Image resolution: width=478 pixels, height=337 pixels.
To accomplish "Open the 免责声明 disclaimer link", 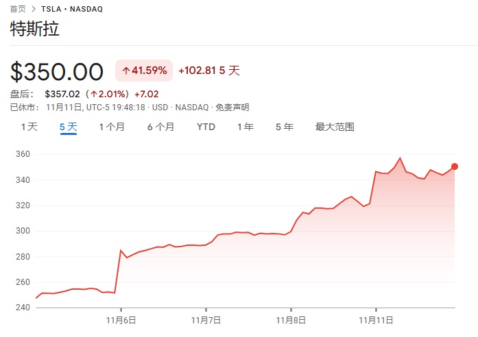I will point(232,107).
